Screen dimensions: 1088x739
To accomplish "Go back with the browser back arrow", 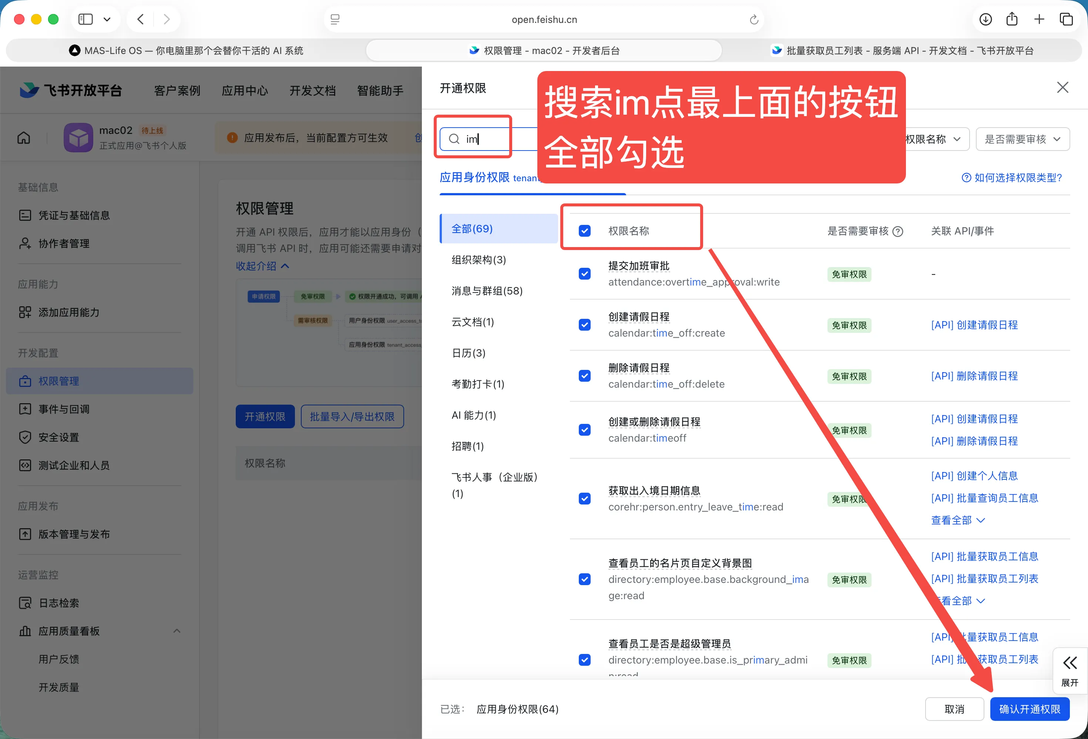I will point(141,19).
